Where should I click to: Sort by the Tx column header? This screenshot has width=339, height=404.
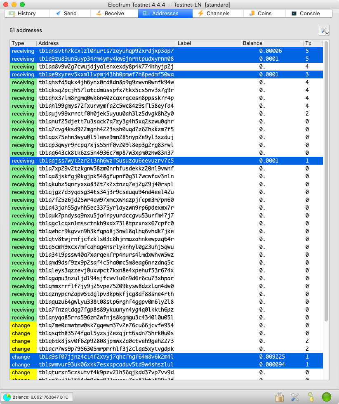coord(313,43)
